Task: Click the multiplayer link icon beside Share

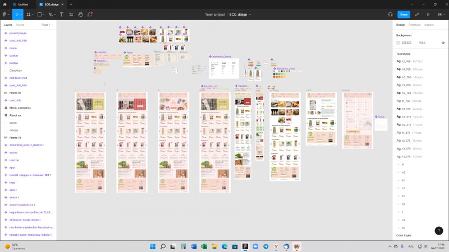Action: point(417,15)
